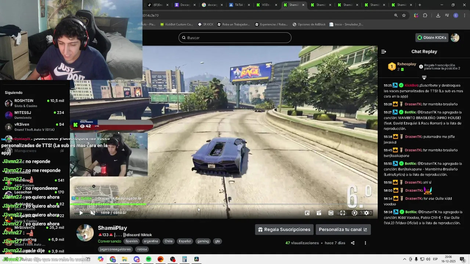470x264 pixels.
Task: Open Calculator from the taskbar
Action: (185, 259)
